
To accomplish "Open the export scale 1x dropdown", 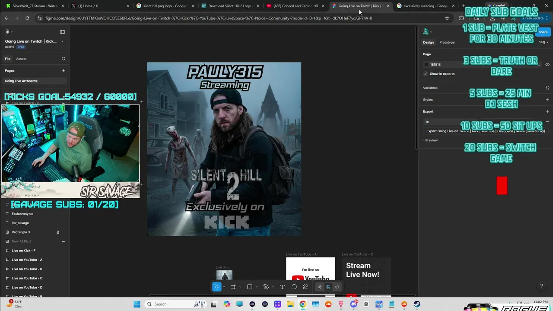I will click(x=449, y=122).
